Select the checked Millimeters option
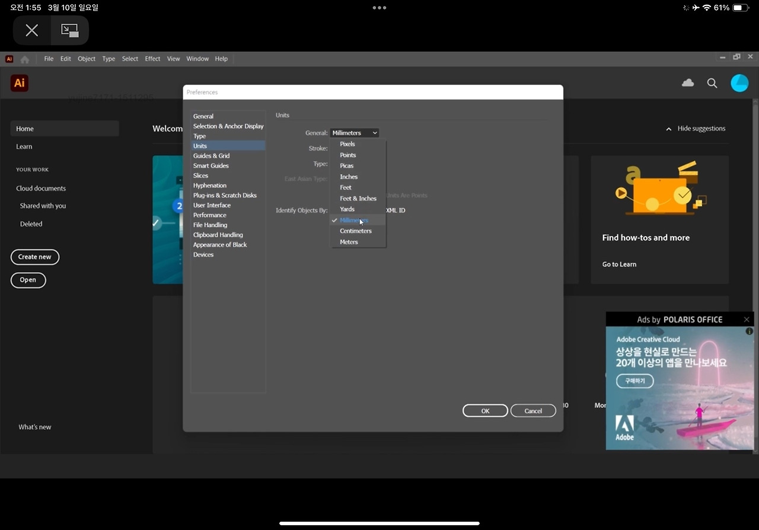759x530 pixels. click(358, 220)
